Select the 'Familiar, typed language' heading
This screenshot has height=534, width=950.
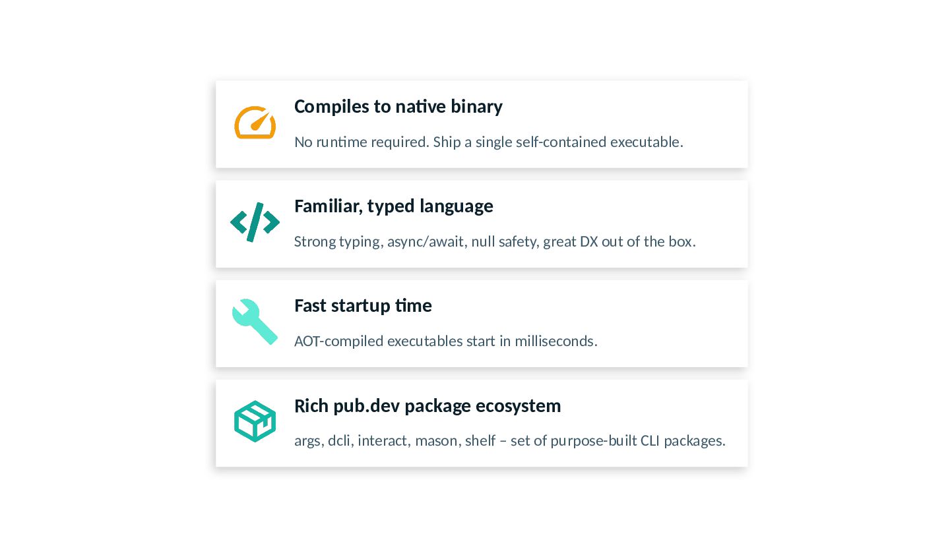393,206
